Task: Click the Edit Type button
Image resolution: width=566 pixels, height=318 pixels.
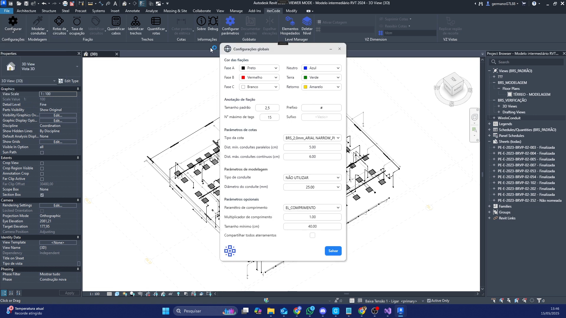Action: pos(68,81)
